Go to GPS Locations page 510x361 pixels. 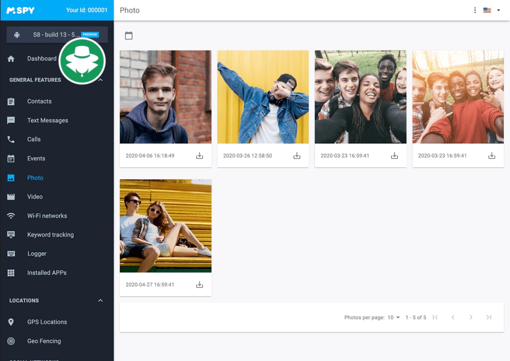[x=47, y=322]
